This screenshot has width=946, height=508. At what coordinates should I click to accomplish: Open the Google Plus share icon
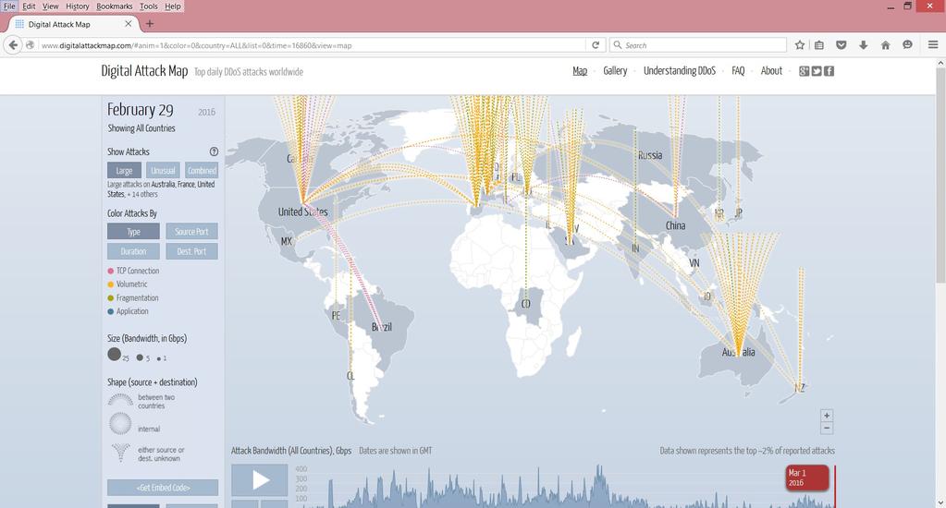tap(804, 71)
